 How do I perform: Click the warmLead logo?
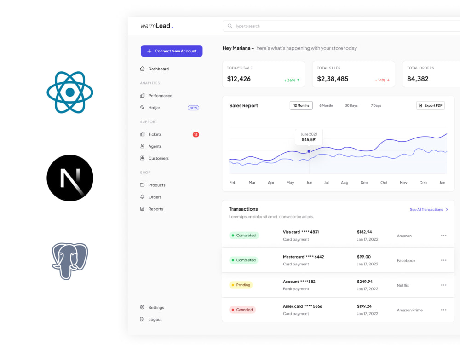[157, 26]
